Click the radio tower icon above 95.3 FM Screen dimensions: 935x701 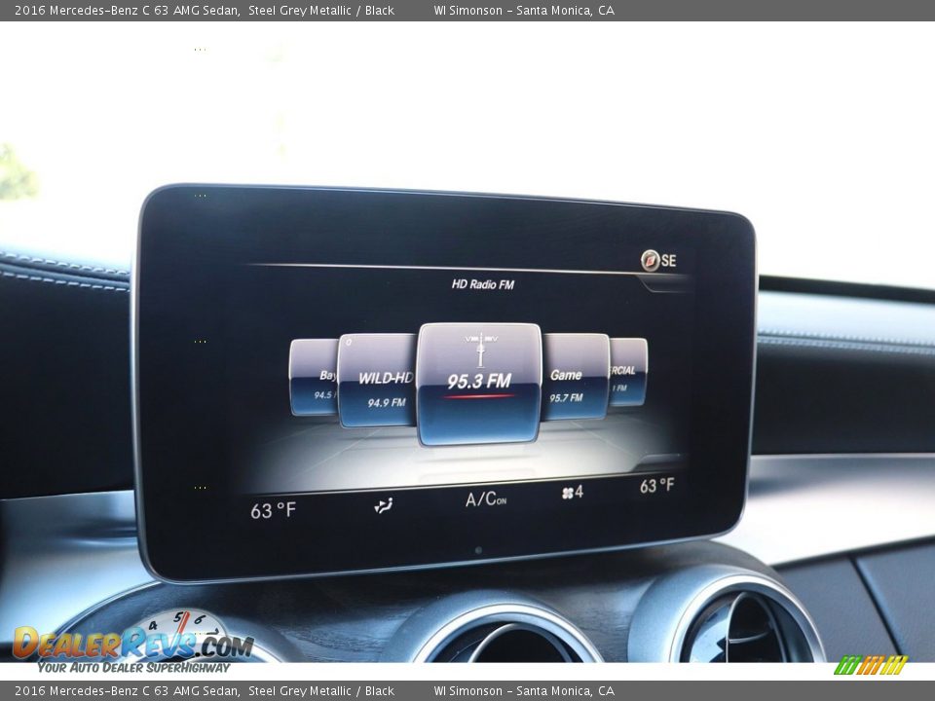tap(480, 350)
